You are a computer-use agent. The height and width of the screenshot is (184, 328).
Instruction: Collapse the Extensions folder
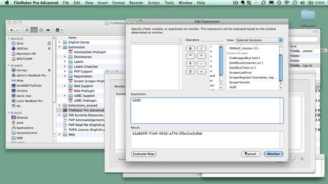click(x=59, y=47)
